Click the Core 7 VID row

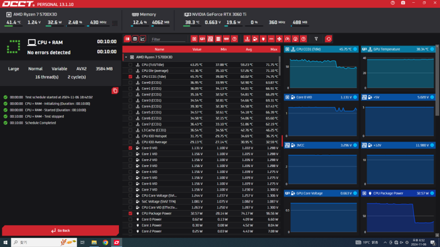coord(201,189)
